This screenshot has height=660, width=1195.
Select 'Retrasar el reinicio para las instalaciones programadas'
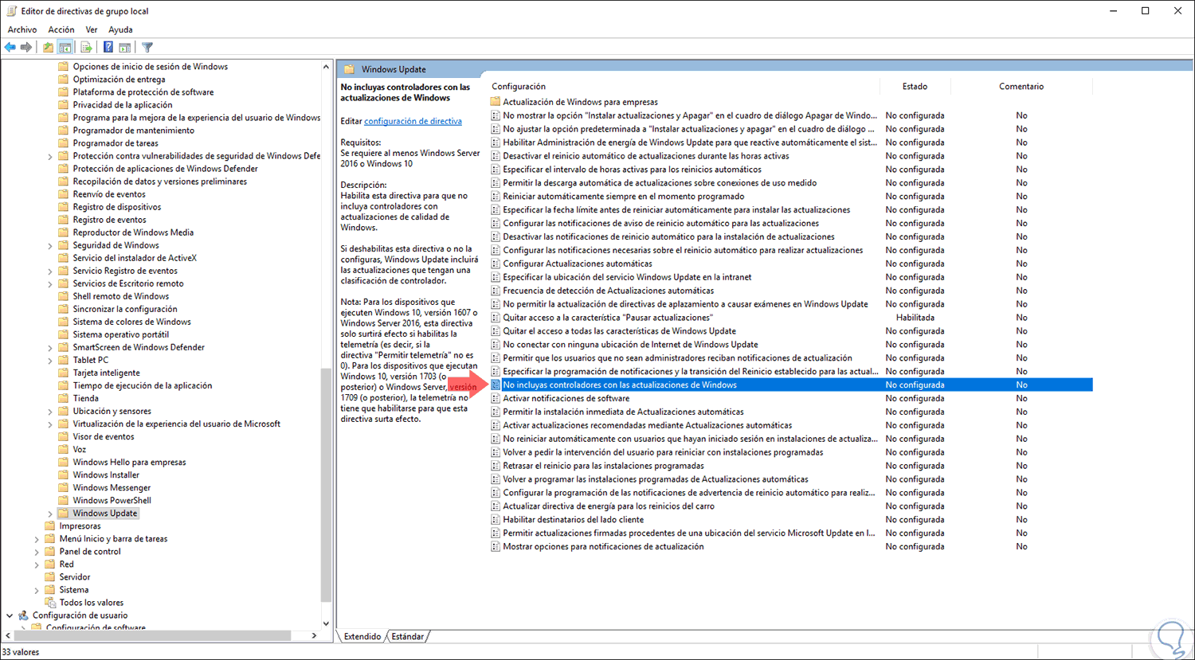click(x=603, y=466)
